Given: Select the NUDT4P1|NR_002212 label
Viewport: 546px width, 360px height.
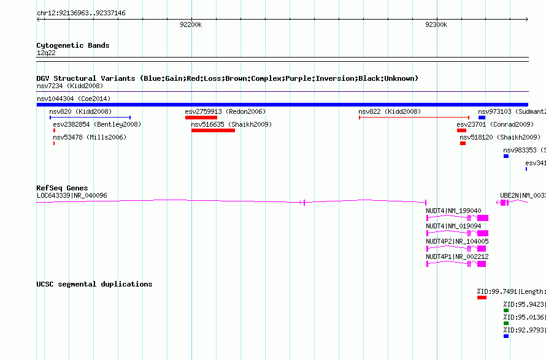Looking at the screenshot, I should coord(457,257).
